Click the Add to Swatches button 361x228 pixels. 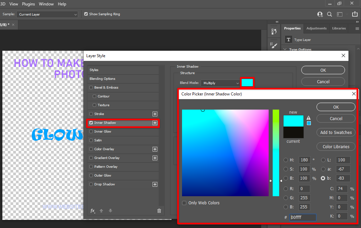pyautogui.click(x=336, y=133)
